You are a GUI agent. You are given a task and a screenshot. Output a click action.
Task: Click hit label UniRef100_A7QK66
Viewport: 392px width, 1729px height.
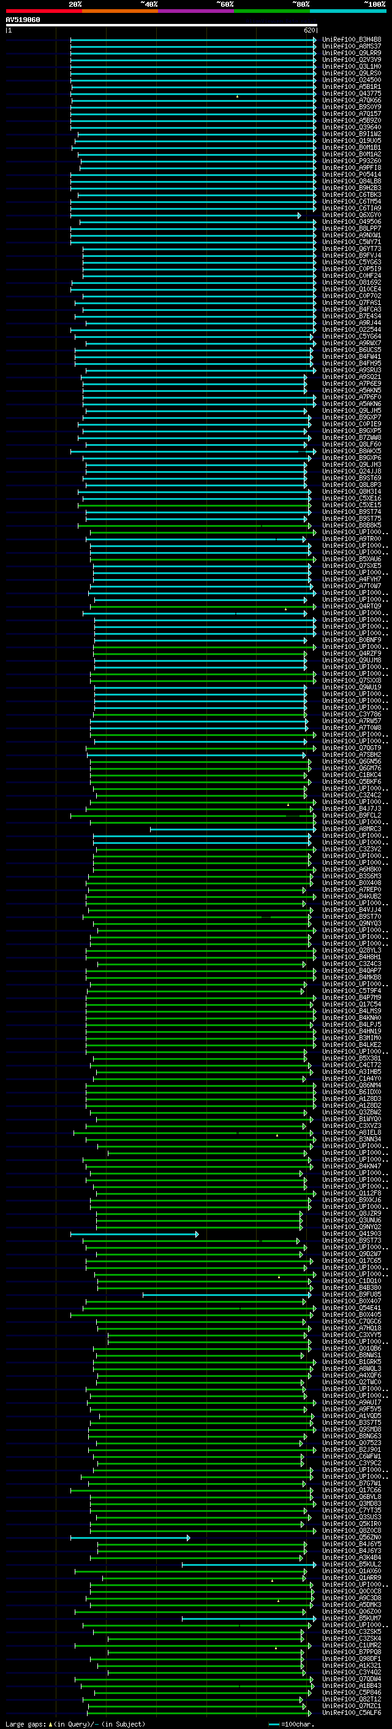point(352,100)
